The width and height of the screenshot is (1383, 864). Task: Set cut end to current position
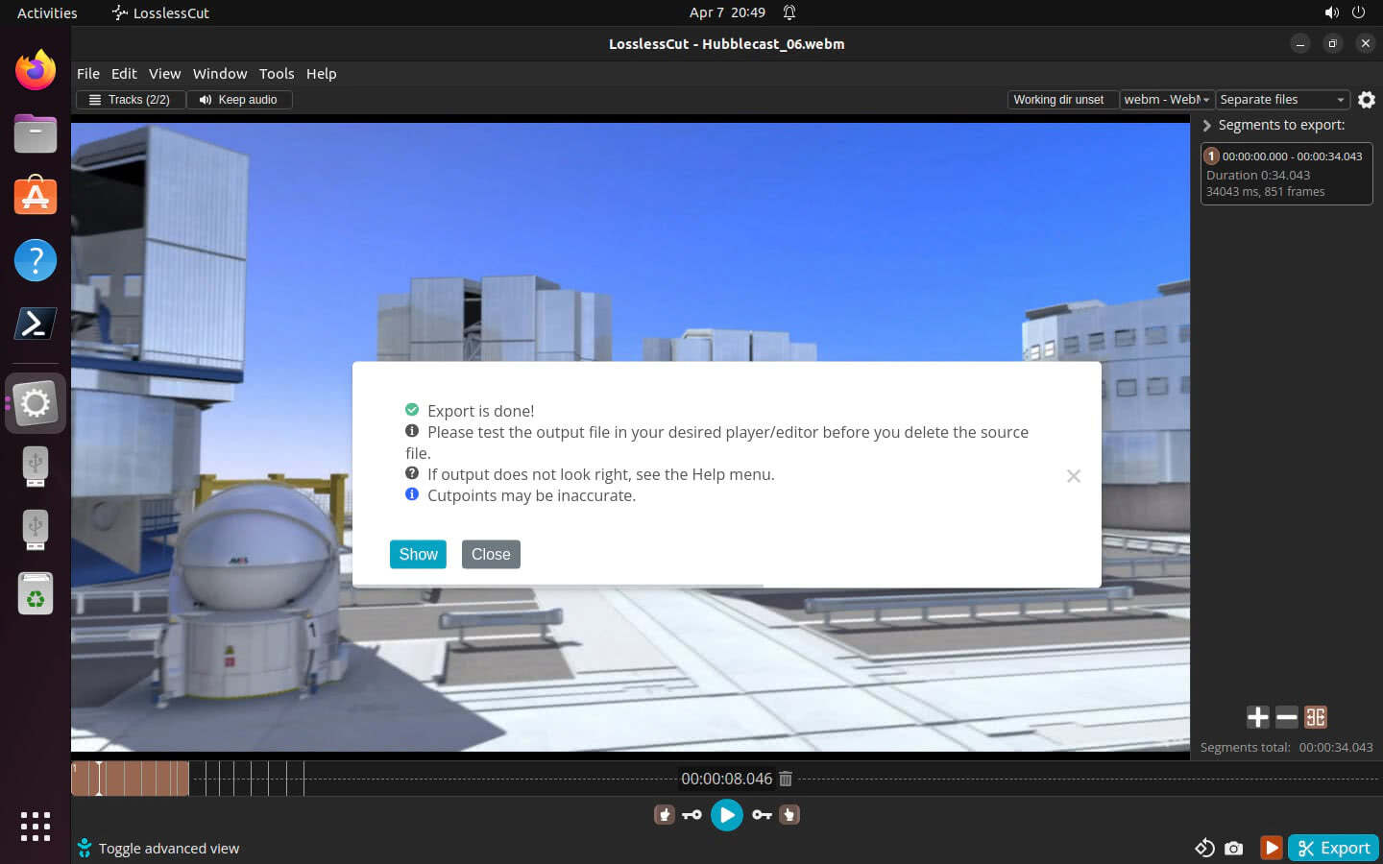(789, 815)
